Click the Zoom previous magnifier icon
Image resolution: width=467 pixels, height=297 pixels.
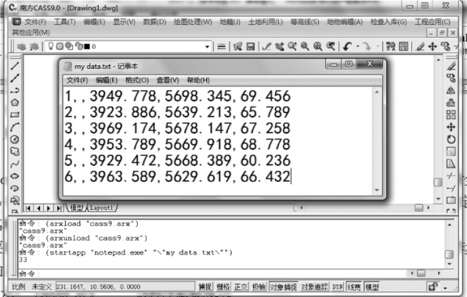[331, 46]
